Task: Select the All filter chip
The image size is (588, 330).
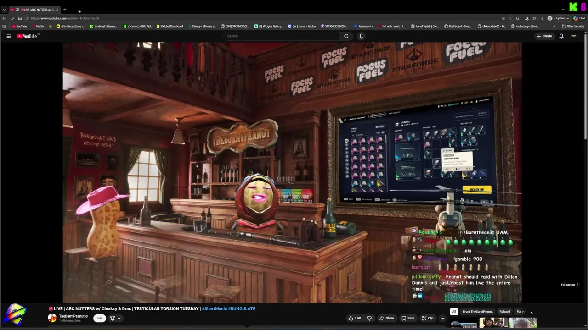Action: [454, 312]
